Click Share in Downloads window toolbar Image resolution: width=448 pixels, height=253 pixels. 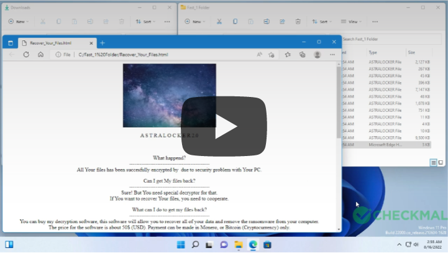tap(106, 21)
